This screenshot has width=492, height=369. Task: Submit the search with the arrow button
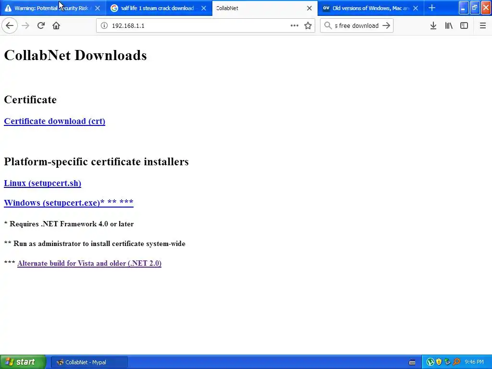point(386,25)
